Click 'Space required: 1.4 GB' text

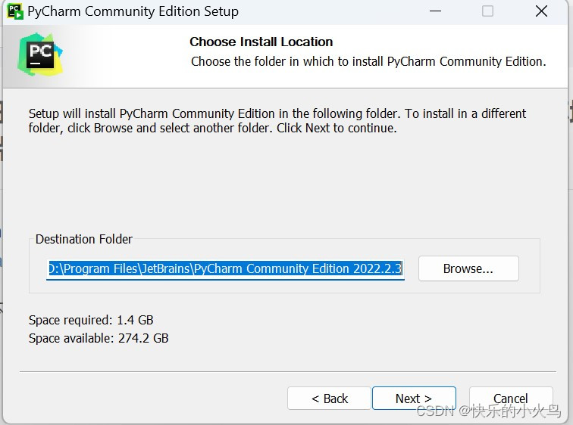91,320
